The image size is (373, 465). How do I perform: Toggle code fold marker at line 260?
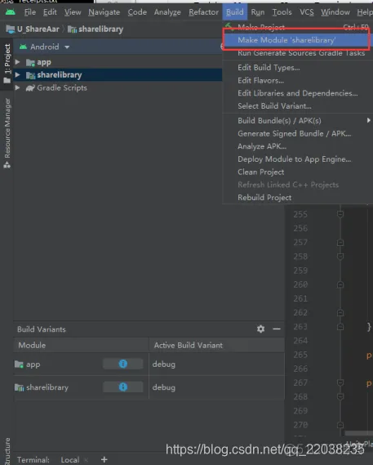pos(340,284)
